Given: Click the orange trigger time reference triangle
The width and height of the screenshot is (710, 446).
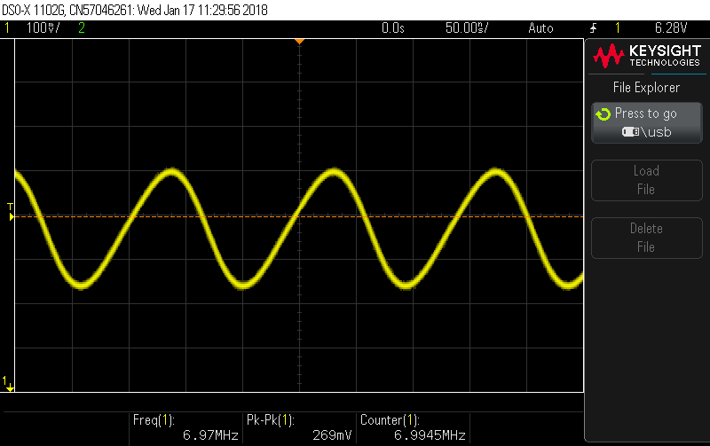Looking at the screenshot, I should [299, 42].
